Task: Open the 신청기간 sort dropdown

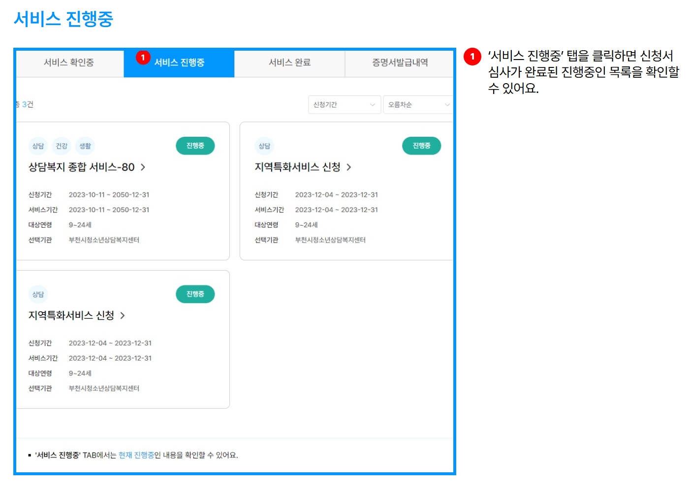Action: point(344,104)
